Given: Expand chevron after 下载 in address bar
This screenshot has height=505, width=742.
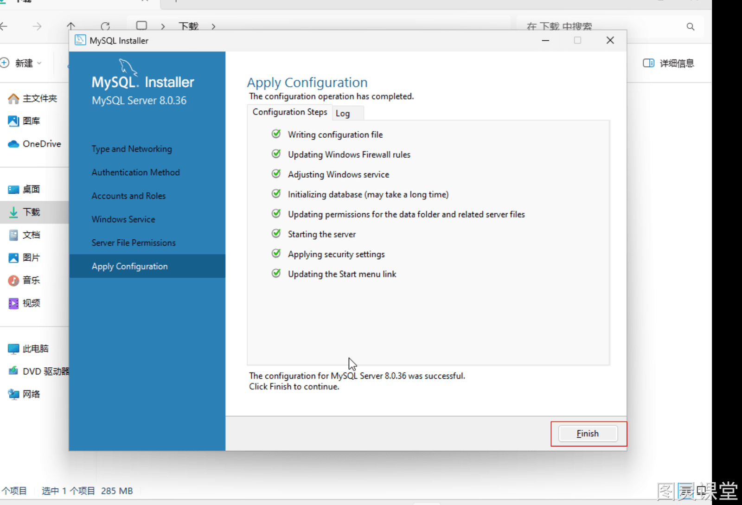Looking at the screenshot, I should 213,26.
